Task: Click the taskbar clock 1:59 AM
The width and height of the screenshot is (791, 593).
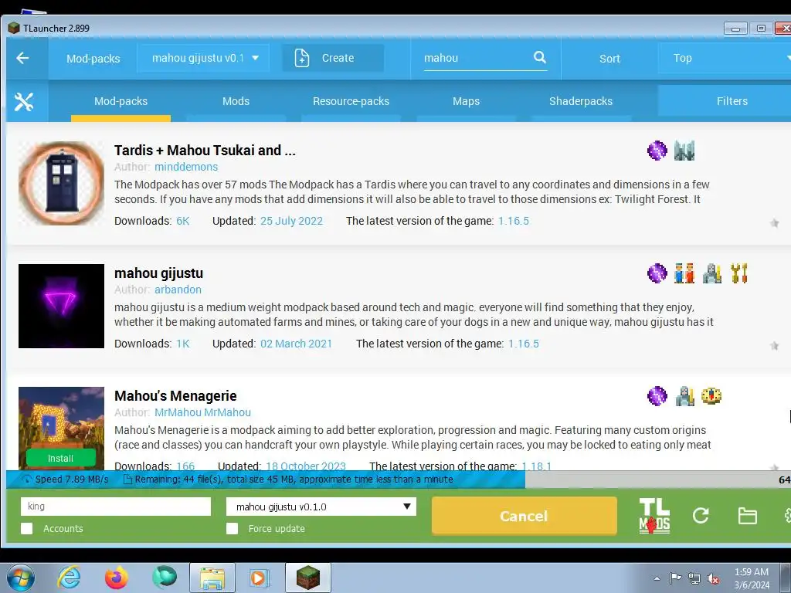Action: point(751,572)
